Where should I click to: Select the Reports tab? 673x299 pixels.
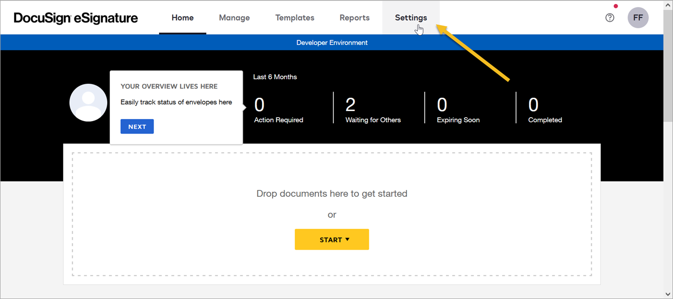click(x=354, y=18)
